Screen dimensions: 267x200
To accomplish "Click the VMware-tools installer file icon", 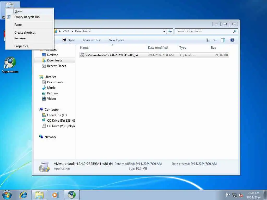I will pyautogui.click(x=82, y=55).
